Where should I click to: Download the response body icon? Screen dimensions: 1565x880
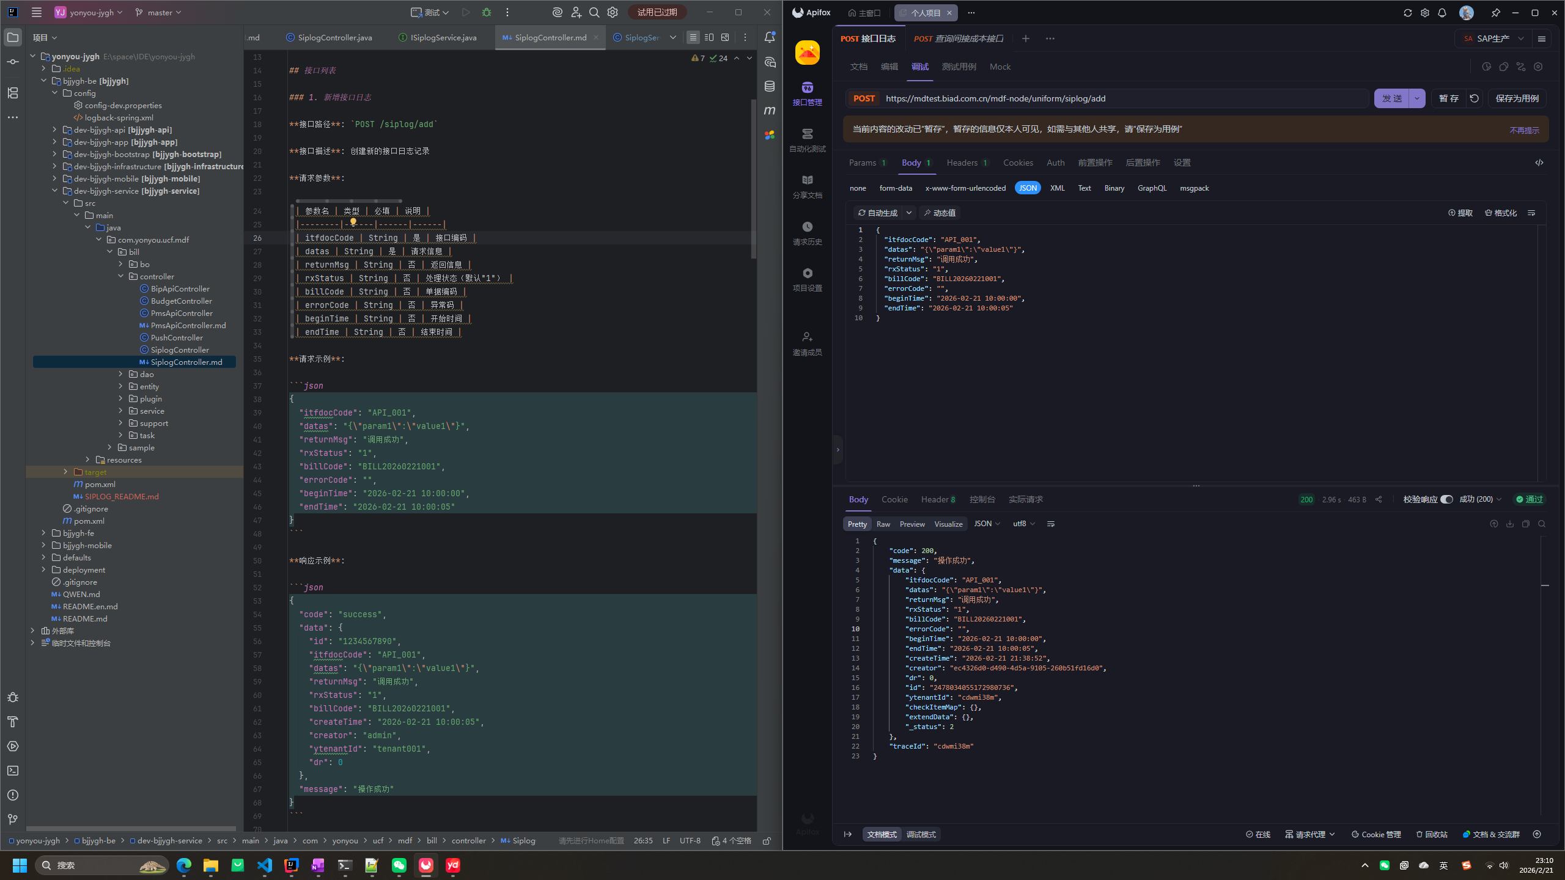pyautogui.click(x=1510, y=524)
